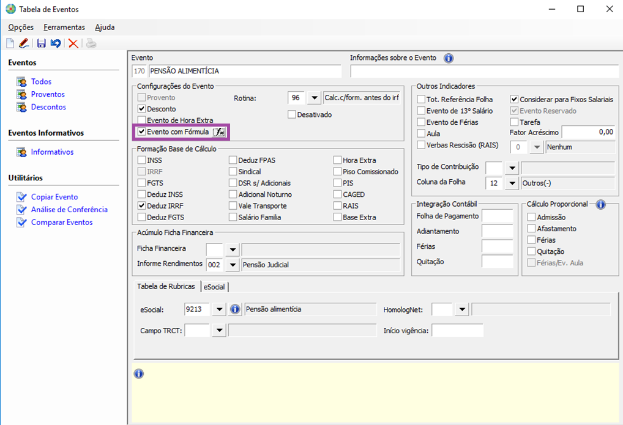Click the New document toolbar icon
This screenshot has width=623, height=425.
point(10,43)
